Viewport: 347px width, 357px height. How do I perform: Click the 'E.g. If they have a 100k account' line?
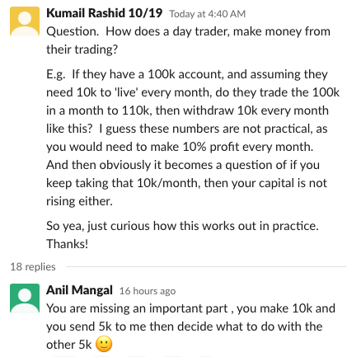pyautogui.click(x=187, y=74)
